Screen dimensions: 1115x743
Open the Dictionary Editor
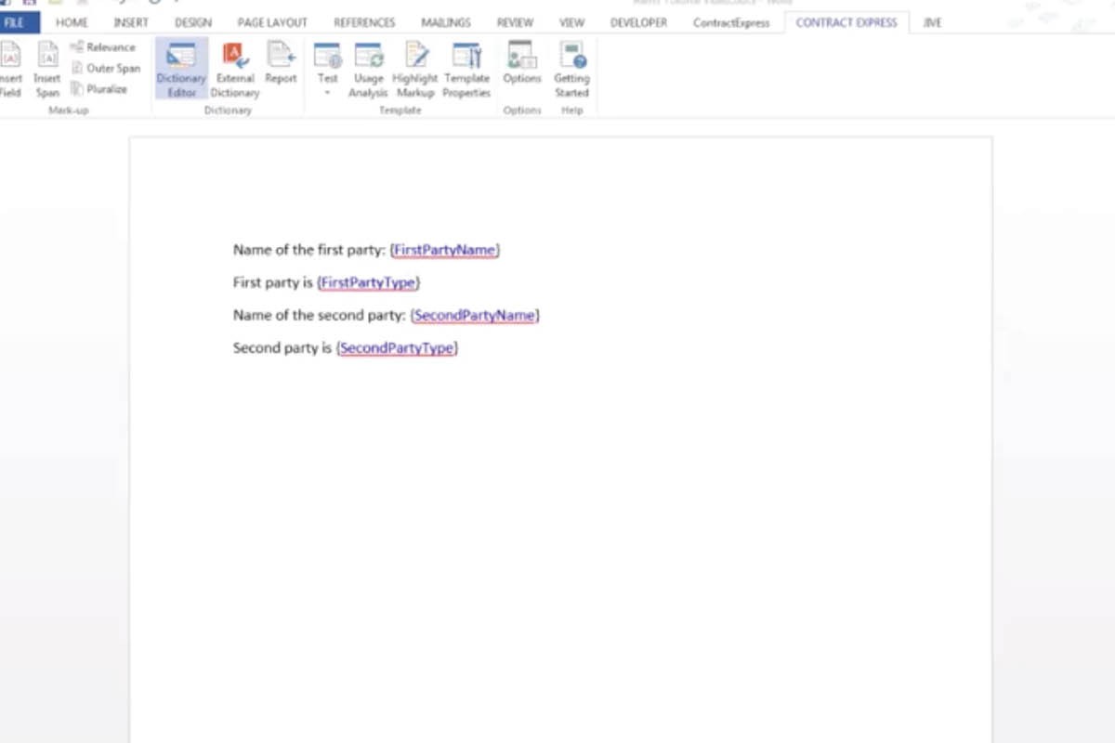181,70
